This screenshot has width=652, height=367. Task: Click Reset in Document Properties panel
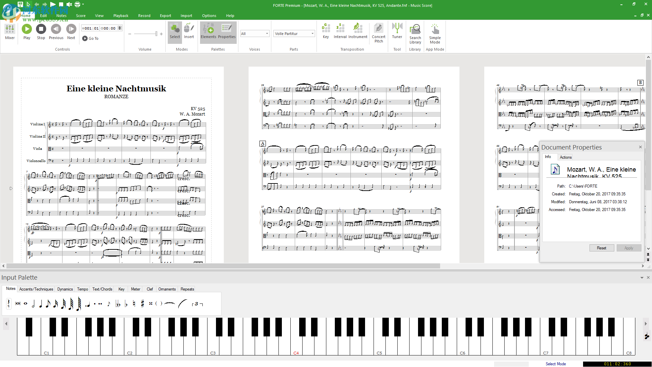tap(602, 248)
